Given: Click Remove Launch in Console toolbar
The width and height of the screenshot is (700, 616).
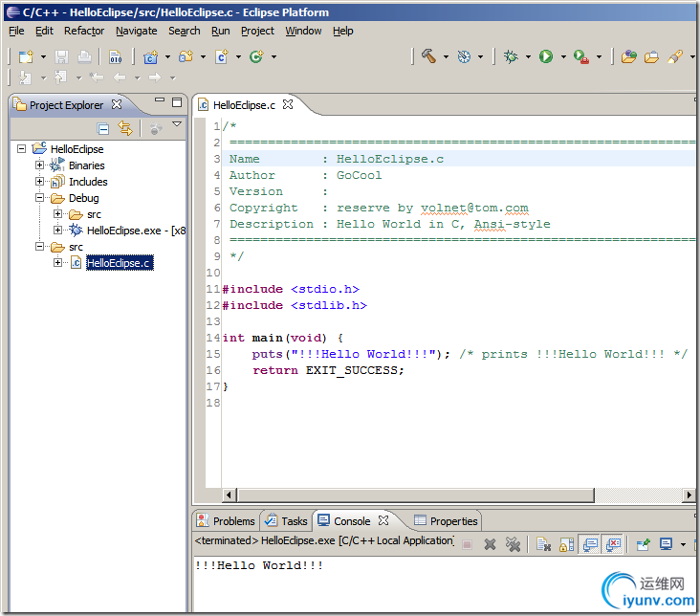Looking at the screenshot, I should (x=490, y=544).
